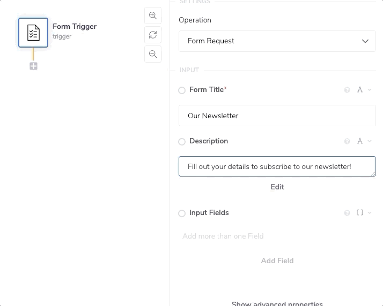Expand Description text type selector
The width and height of the screenshot is (383, 306).
(x=364, y=141)
